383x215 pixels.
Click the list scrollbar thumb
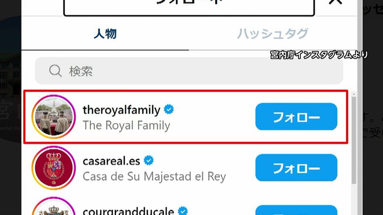(354, 140)
